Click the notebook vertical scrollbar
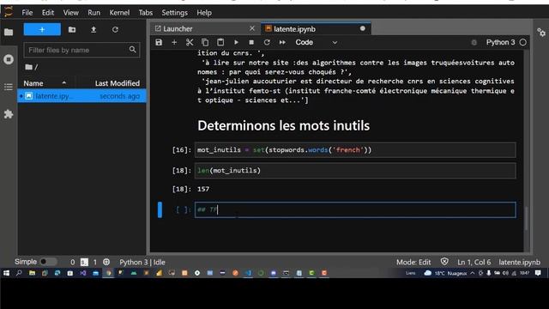Image resolution: width=549 pixels, height=309 pixels. pos(526,218)
